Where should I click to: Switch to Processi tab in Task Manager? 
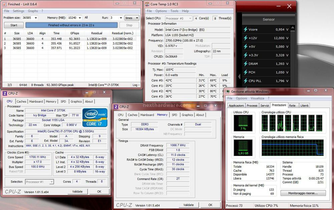252,105
